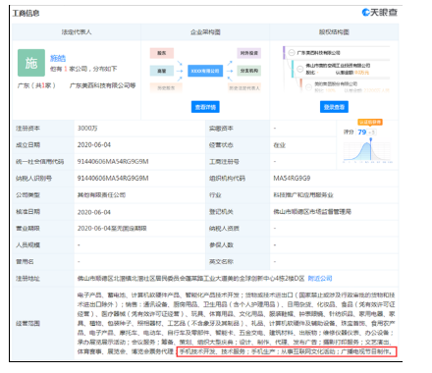
Task: Click the establishment date 2020-06-04
Action: click(x=94, y=145)
